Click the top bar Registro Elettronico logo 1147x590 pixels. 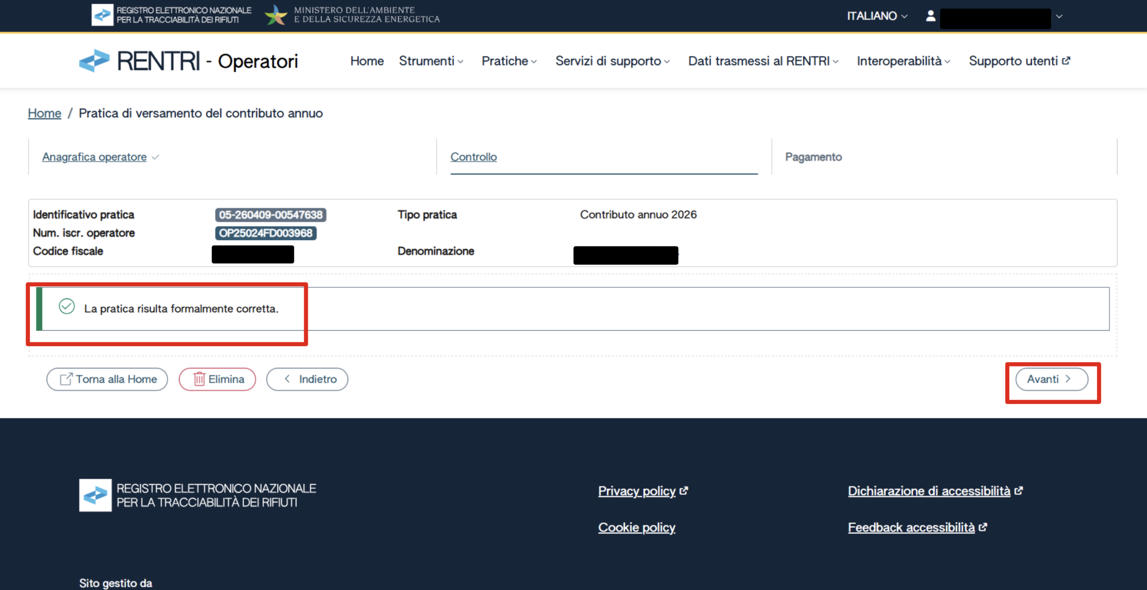coord(102,15)
